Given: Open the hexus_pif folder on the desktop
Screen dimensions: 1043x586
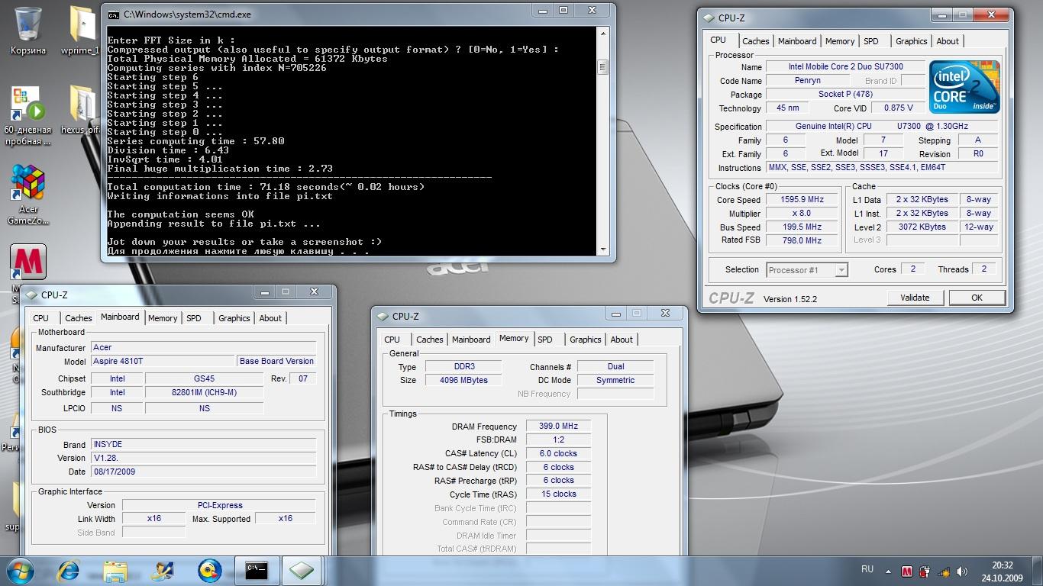Looking at the screenshot, I should pyautogui.click(x=82, y=110).
